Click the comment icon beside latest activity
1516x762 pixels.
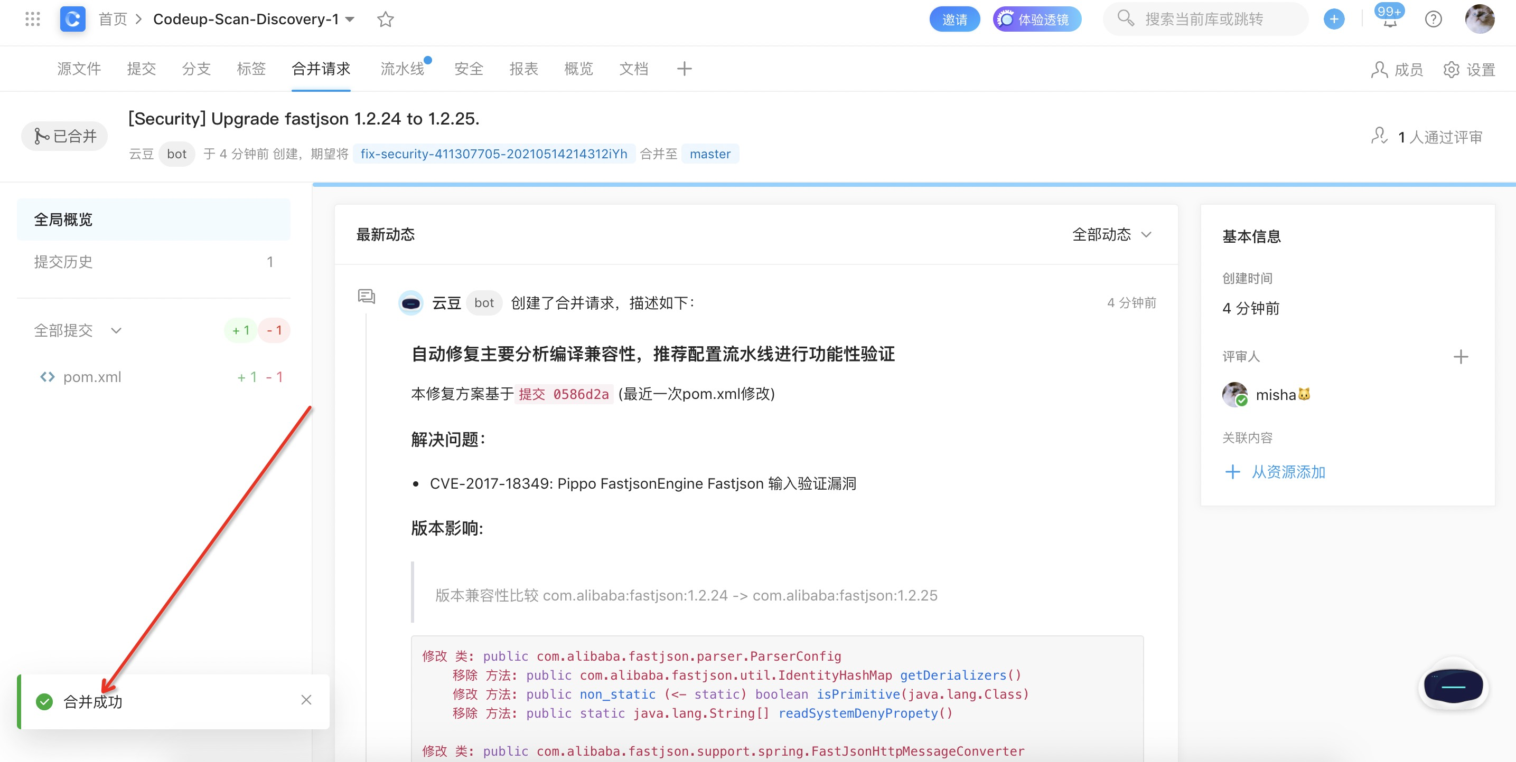367,297
